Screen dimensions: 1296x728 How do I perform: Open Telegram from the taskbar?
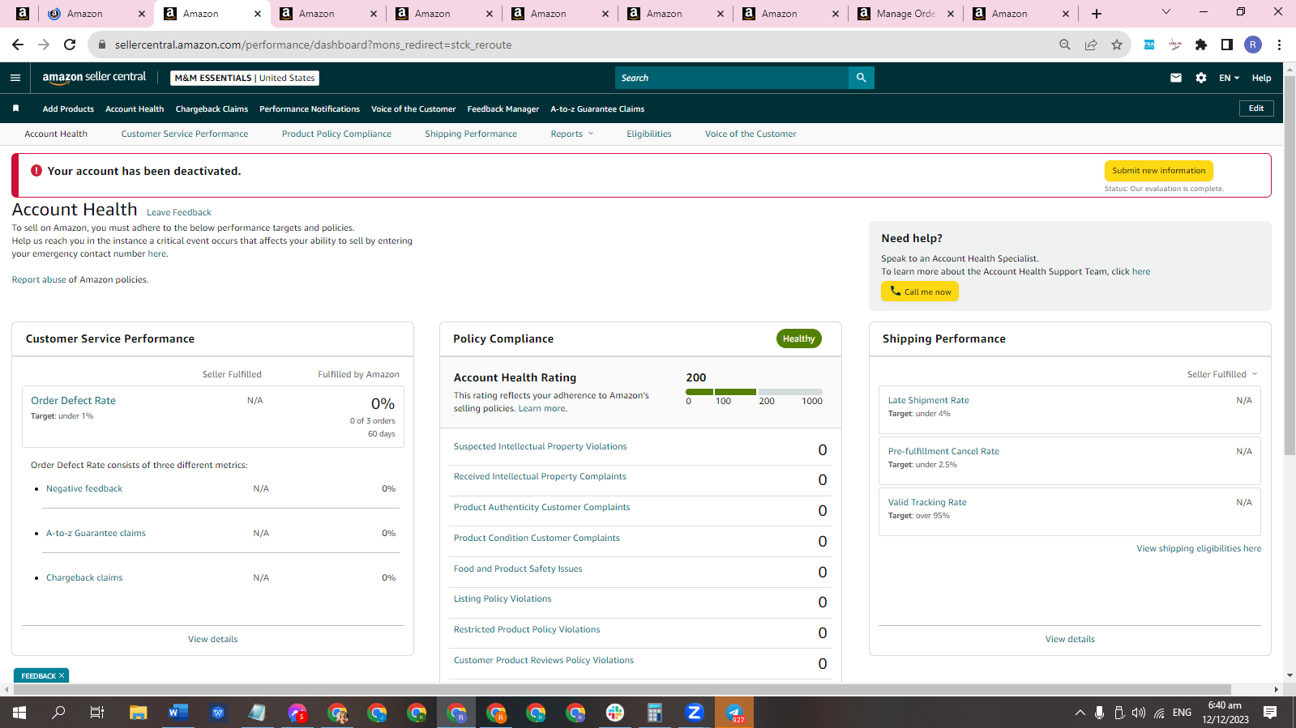pos(734,713)
